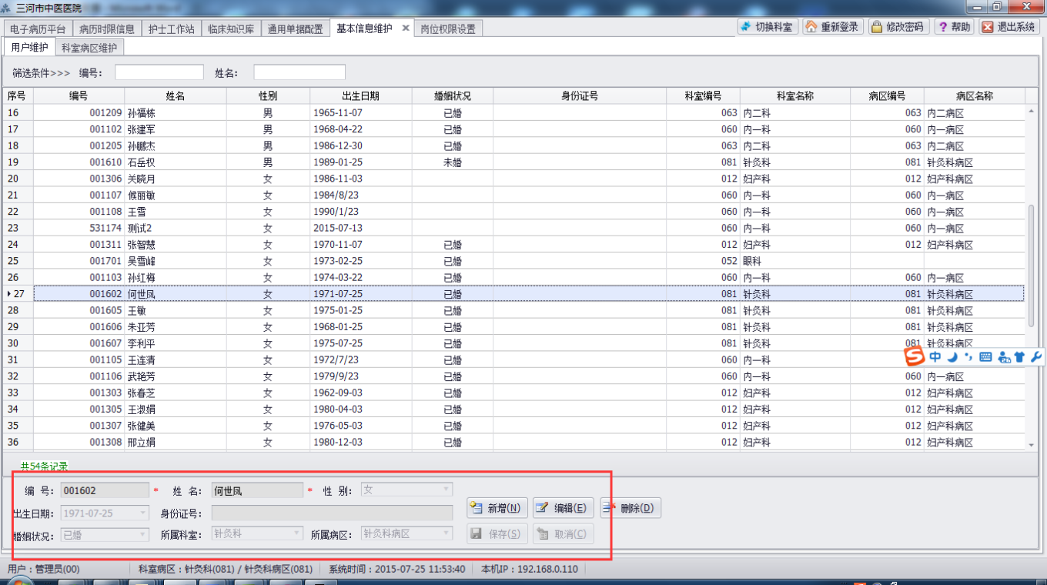This screenshot has height=585, width=1047.
Task: Open the 所属病区 dropdown
Action: [446, 533]
